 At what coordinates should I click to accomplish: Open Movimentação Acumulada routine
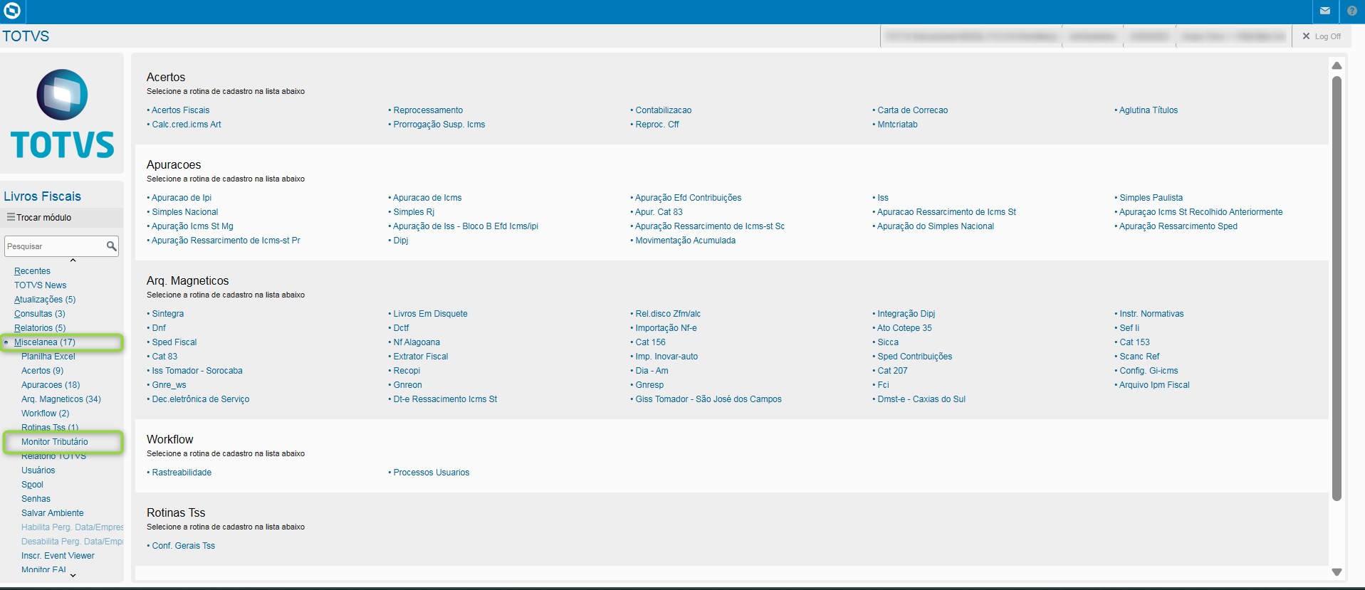click(x=686, y=241)
